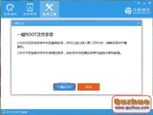Open the 完美刷机 flashing tab
Image resolution: width=153 pixels, height=115 pixels.
[10, 9]
